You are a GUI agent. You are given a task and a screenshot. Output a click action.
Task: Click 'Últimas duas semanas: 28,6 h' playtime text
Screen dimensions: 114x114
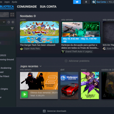point(44,93)
